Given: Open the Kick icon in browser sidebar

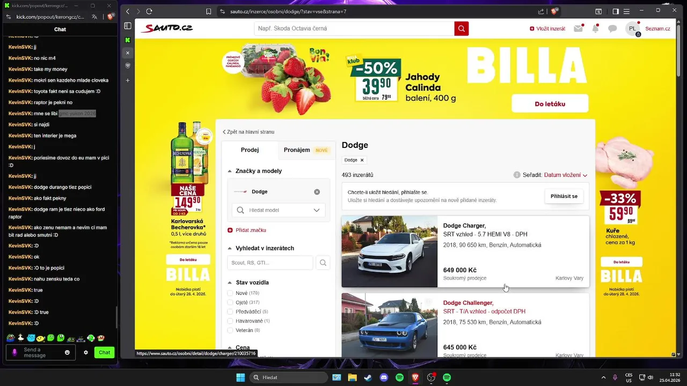Looking at the screenshot, I should click(x=128, y=40).
